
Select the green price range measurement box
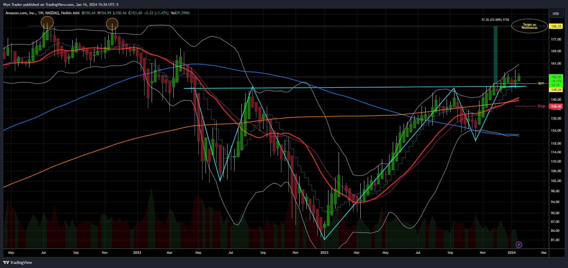(x=496, y=55)
